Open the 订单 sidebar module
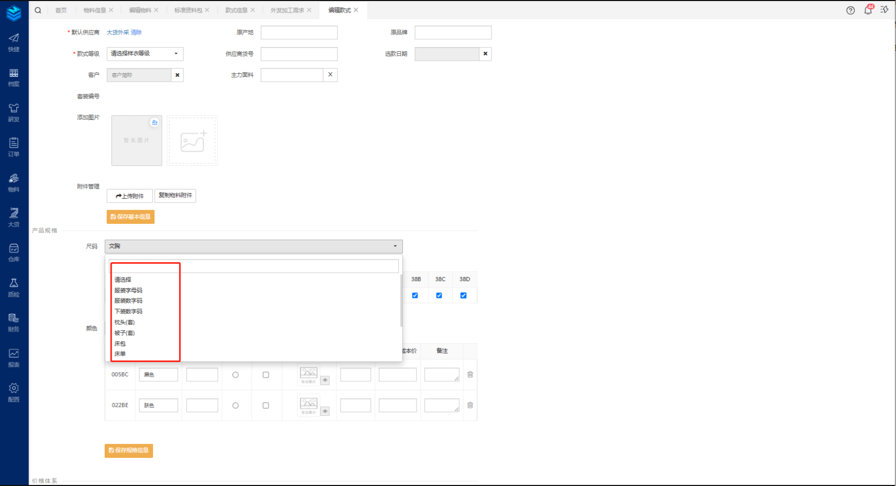896x486 pixels. pos(14,147)
